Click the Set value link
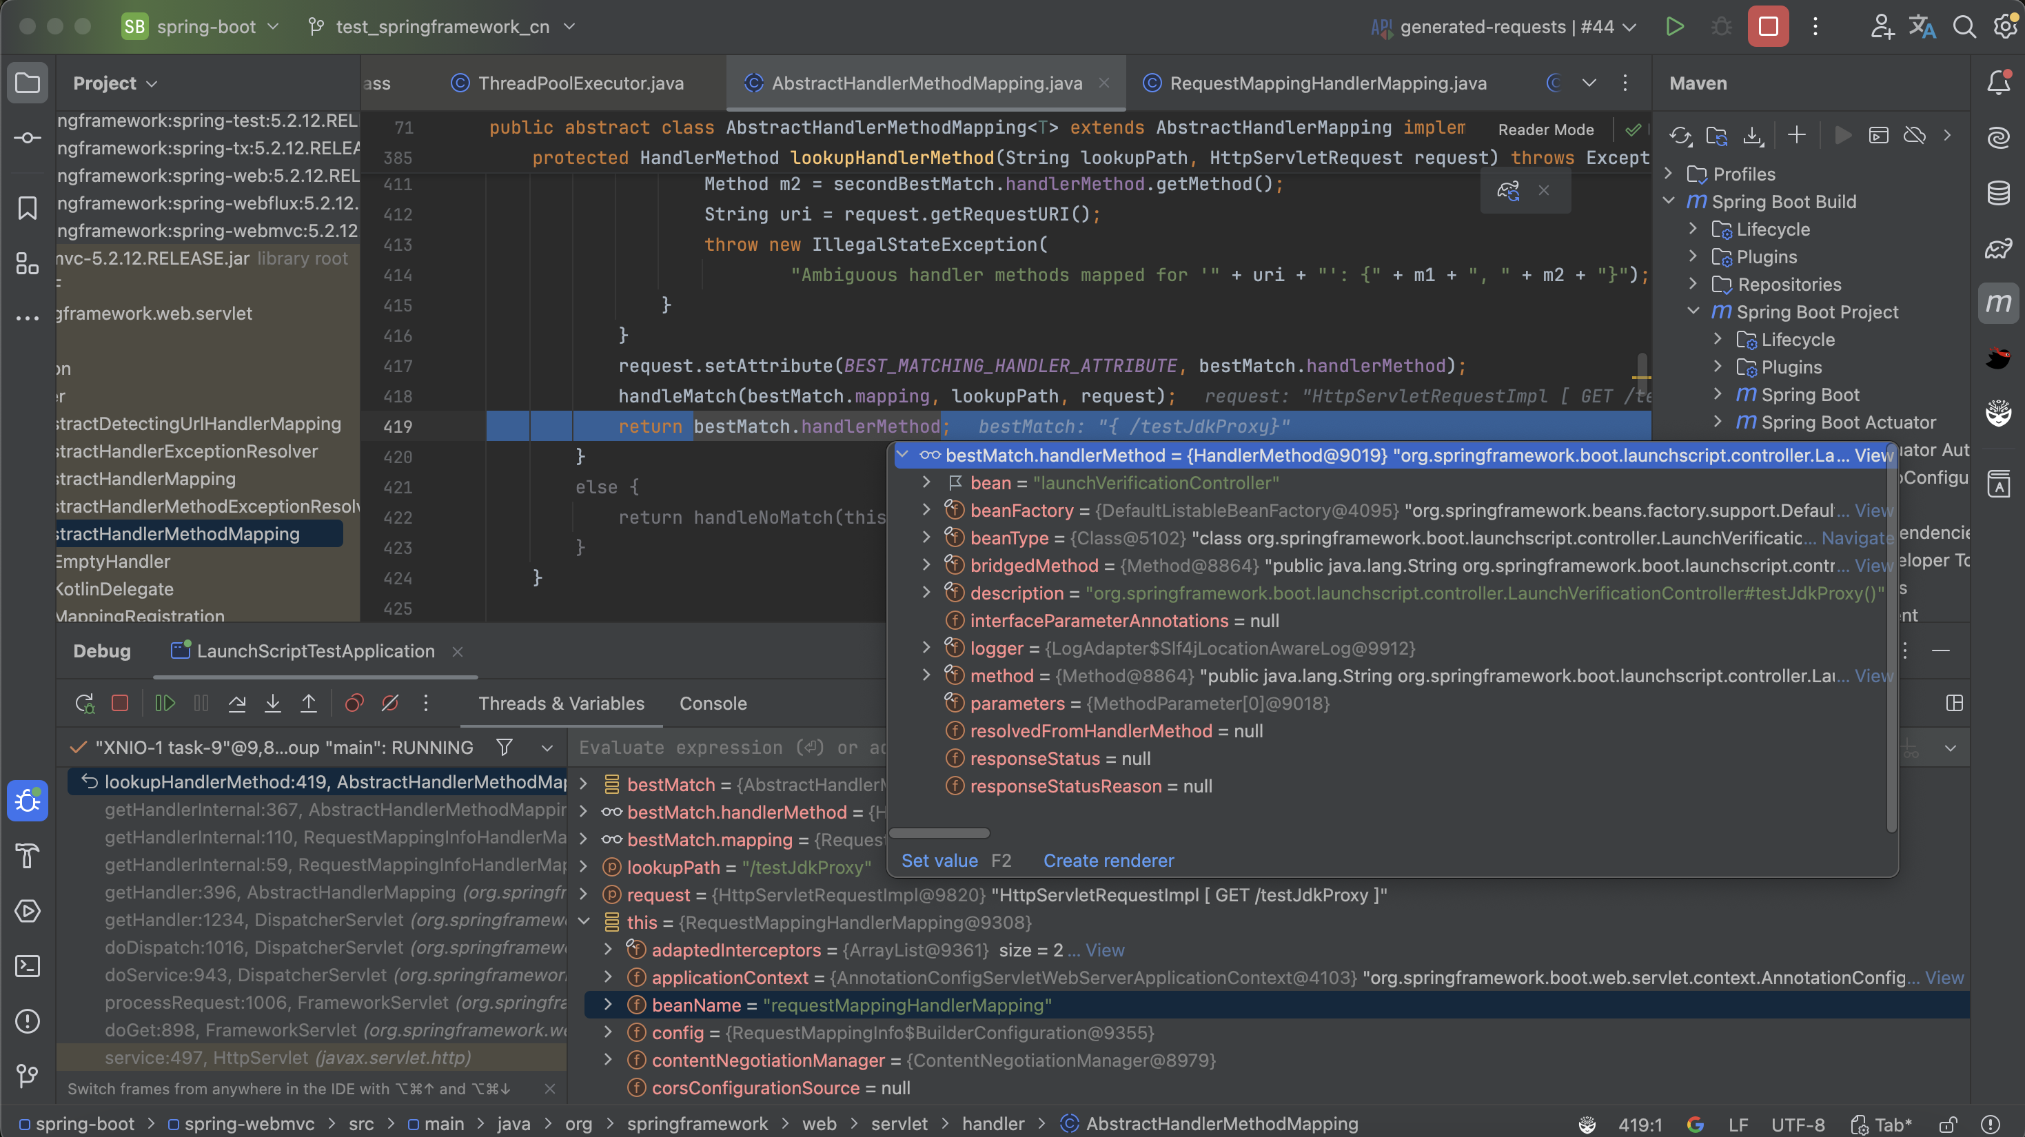2025x1137 pixels. 939,861
